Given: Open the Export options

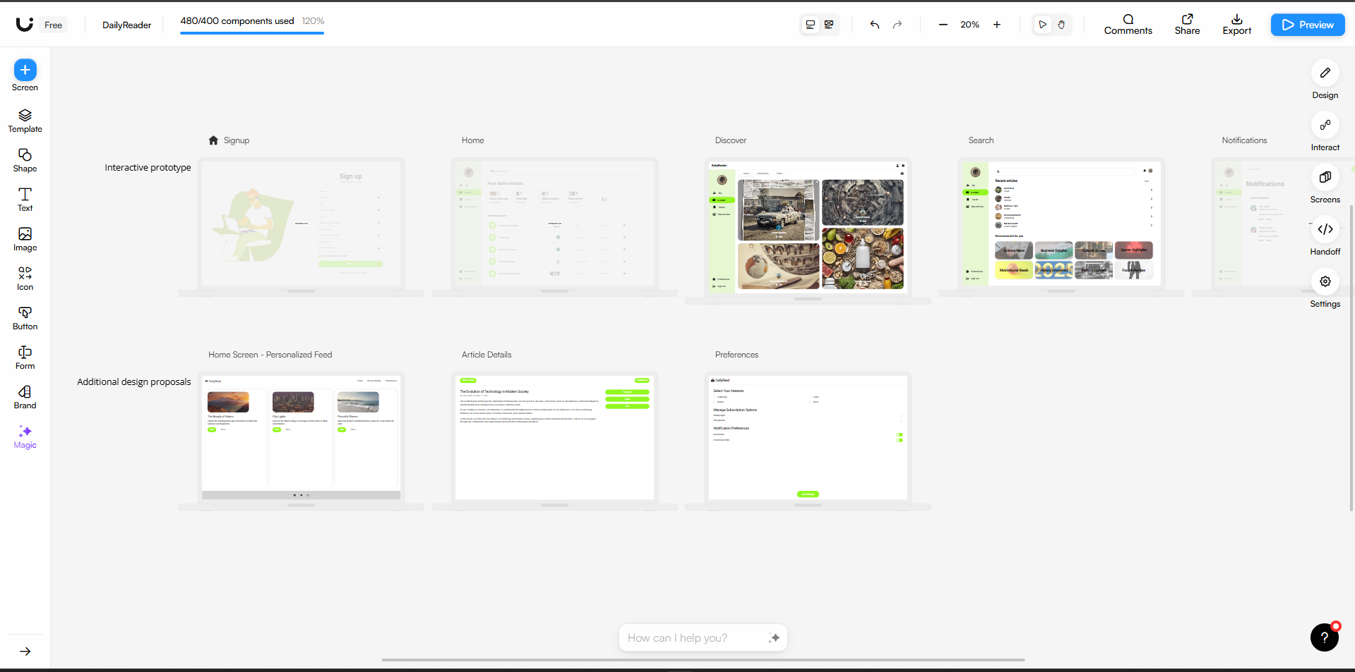Looking at the screenshot, I should [1236, 24].
